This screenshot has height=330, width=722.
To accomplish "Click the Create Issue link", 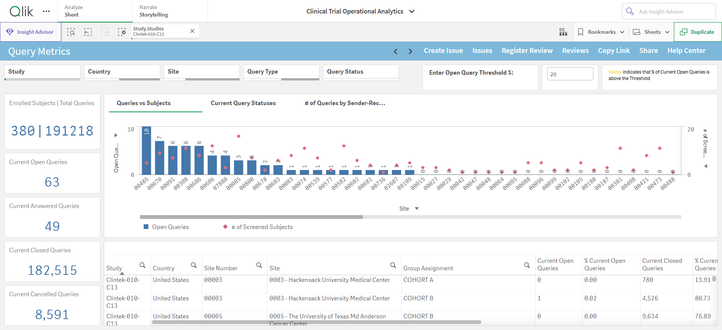I will [x=443, y=51].
